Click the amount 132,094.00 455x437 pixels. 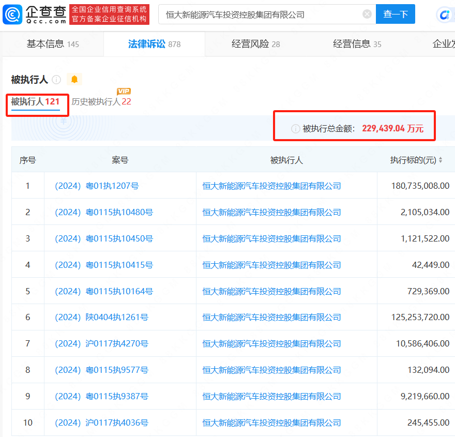tap(428, 370)
